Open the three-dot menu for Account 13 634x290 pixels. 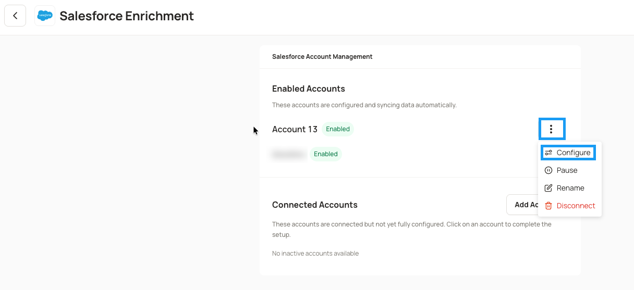pos(551,129)
